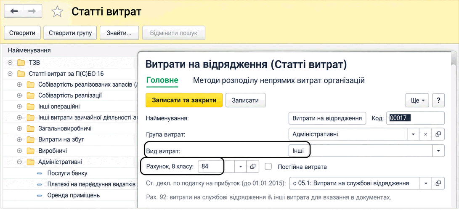Click the Створити групу button
This screenshot has width=459, height=210.
pos(70,33)
